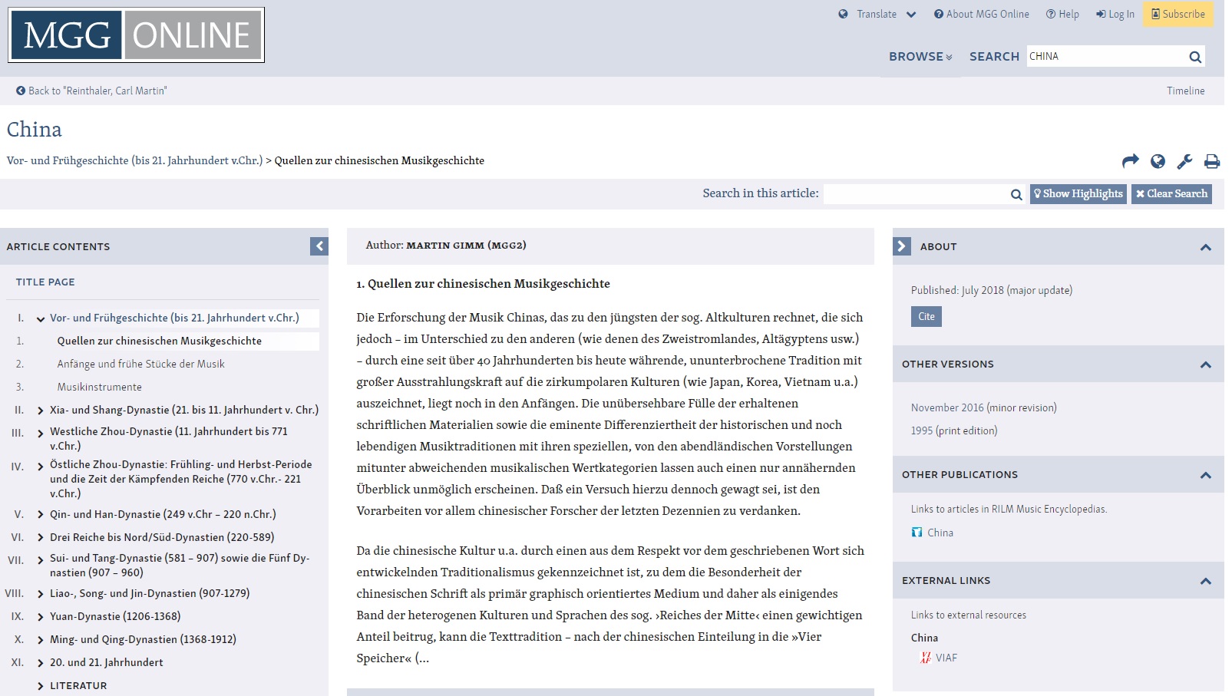This screenshot has height=696, width=1232.
Task: Expand Östliche Zhou-Dynastie section
Action: 41,467
